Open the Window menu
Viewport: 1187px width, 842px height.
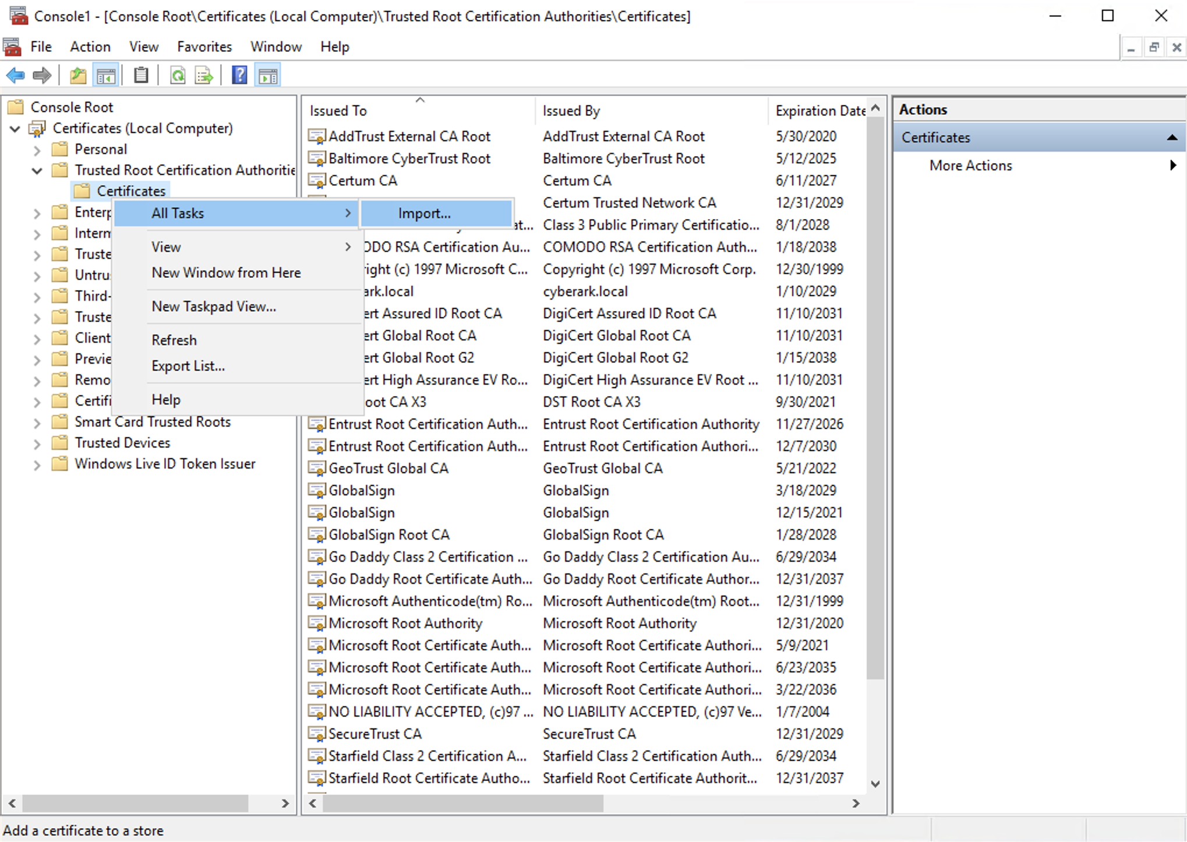point(276,47)
